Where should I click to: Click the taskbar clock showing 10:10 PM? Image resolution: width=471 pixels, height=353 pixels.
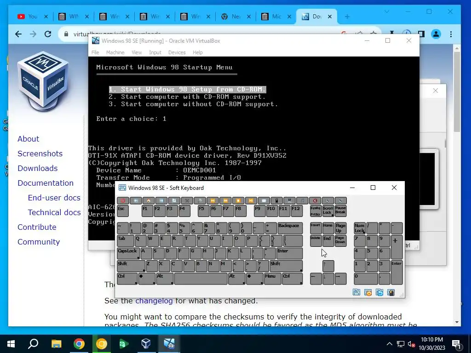point(431,344)
